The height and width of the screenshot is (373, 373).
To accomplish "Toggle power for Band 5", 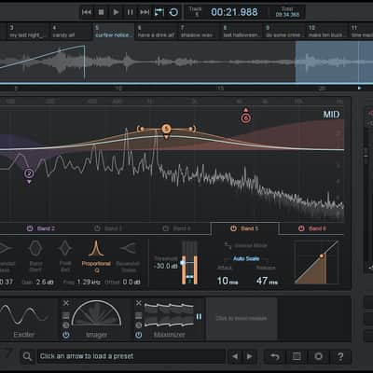I will click(x=233, y=228).
